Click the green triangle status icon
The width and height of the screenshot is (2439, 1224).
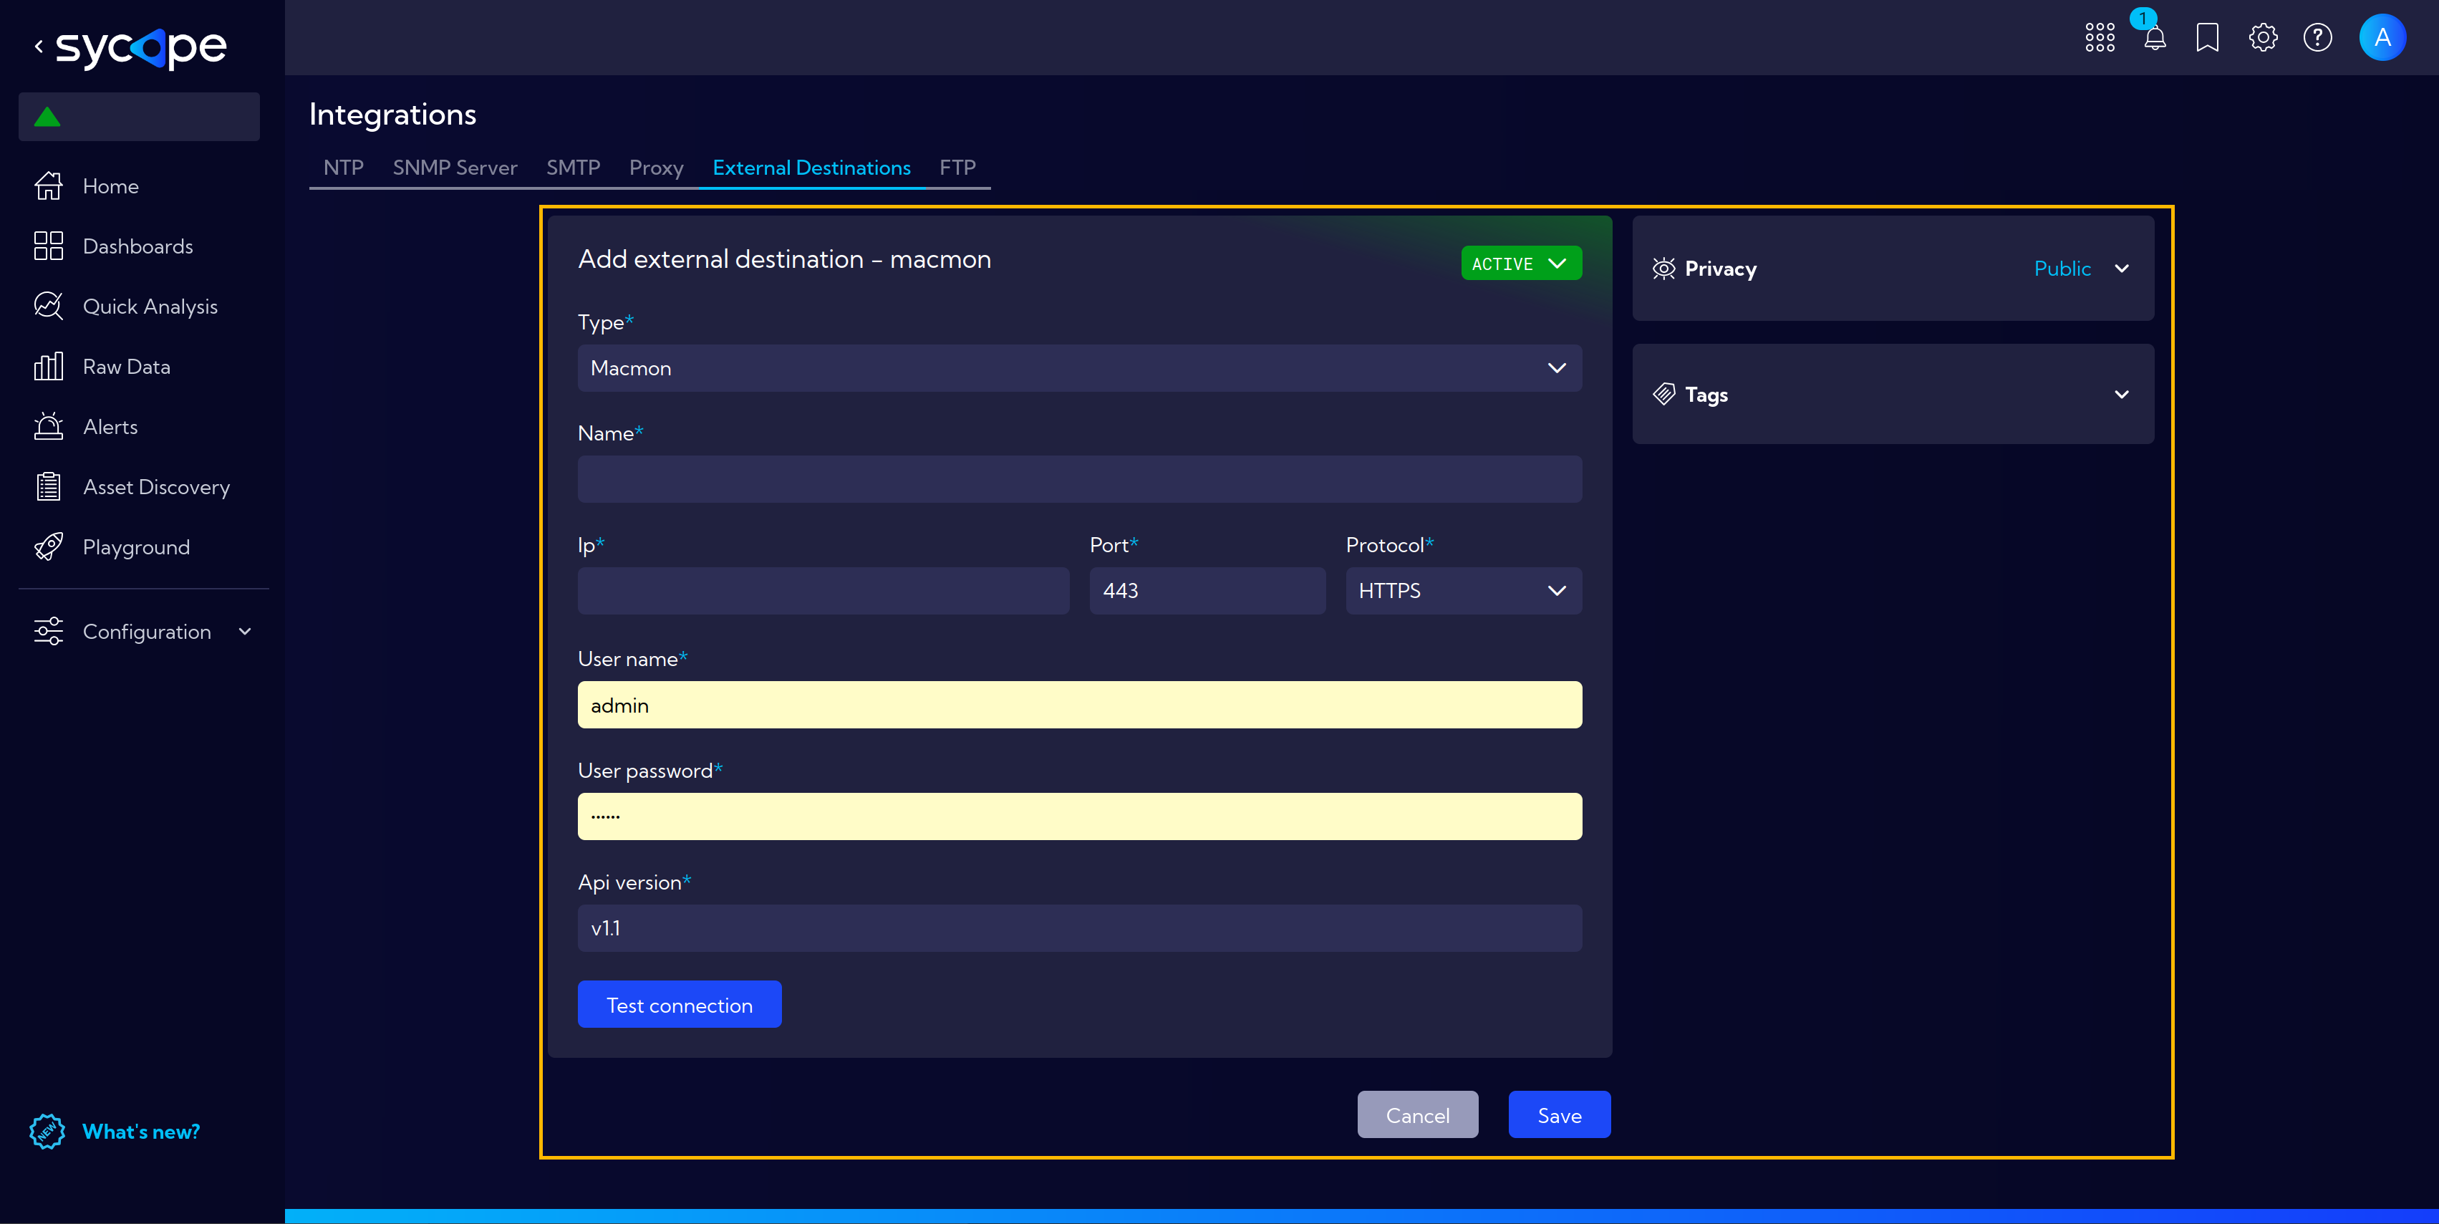[47, 117]
